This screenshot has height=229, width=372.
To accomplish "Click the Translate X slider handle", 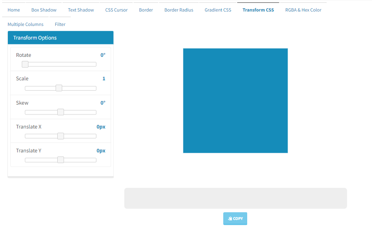I will (61, 136).
